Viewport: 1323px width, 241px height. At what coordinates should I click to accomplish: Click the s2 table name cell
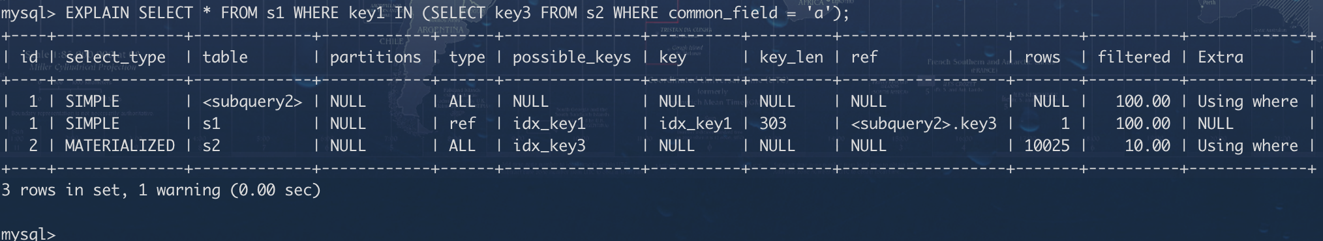(211, 145)
